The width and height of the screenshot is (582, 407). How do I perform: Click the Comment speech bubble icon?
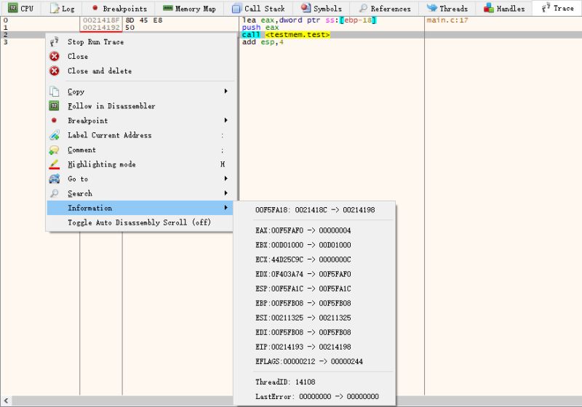[54, 150]
